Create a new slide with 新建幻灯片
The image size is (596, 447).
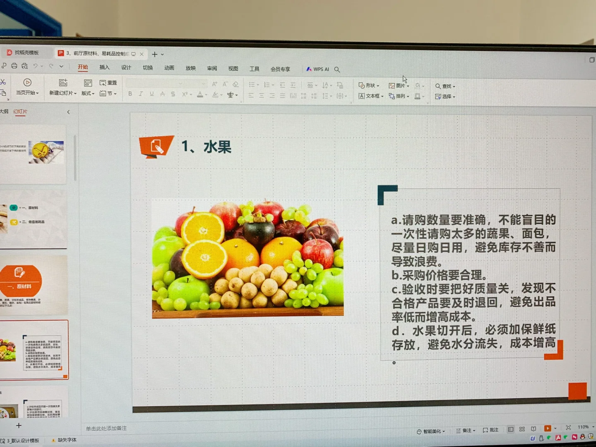tap(62, 88)
